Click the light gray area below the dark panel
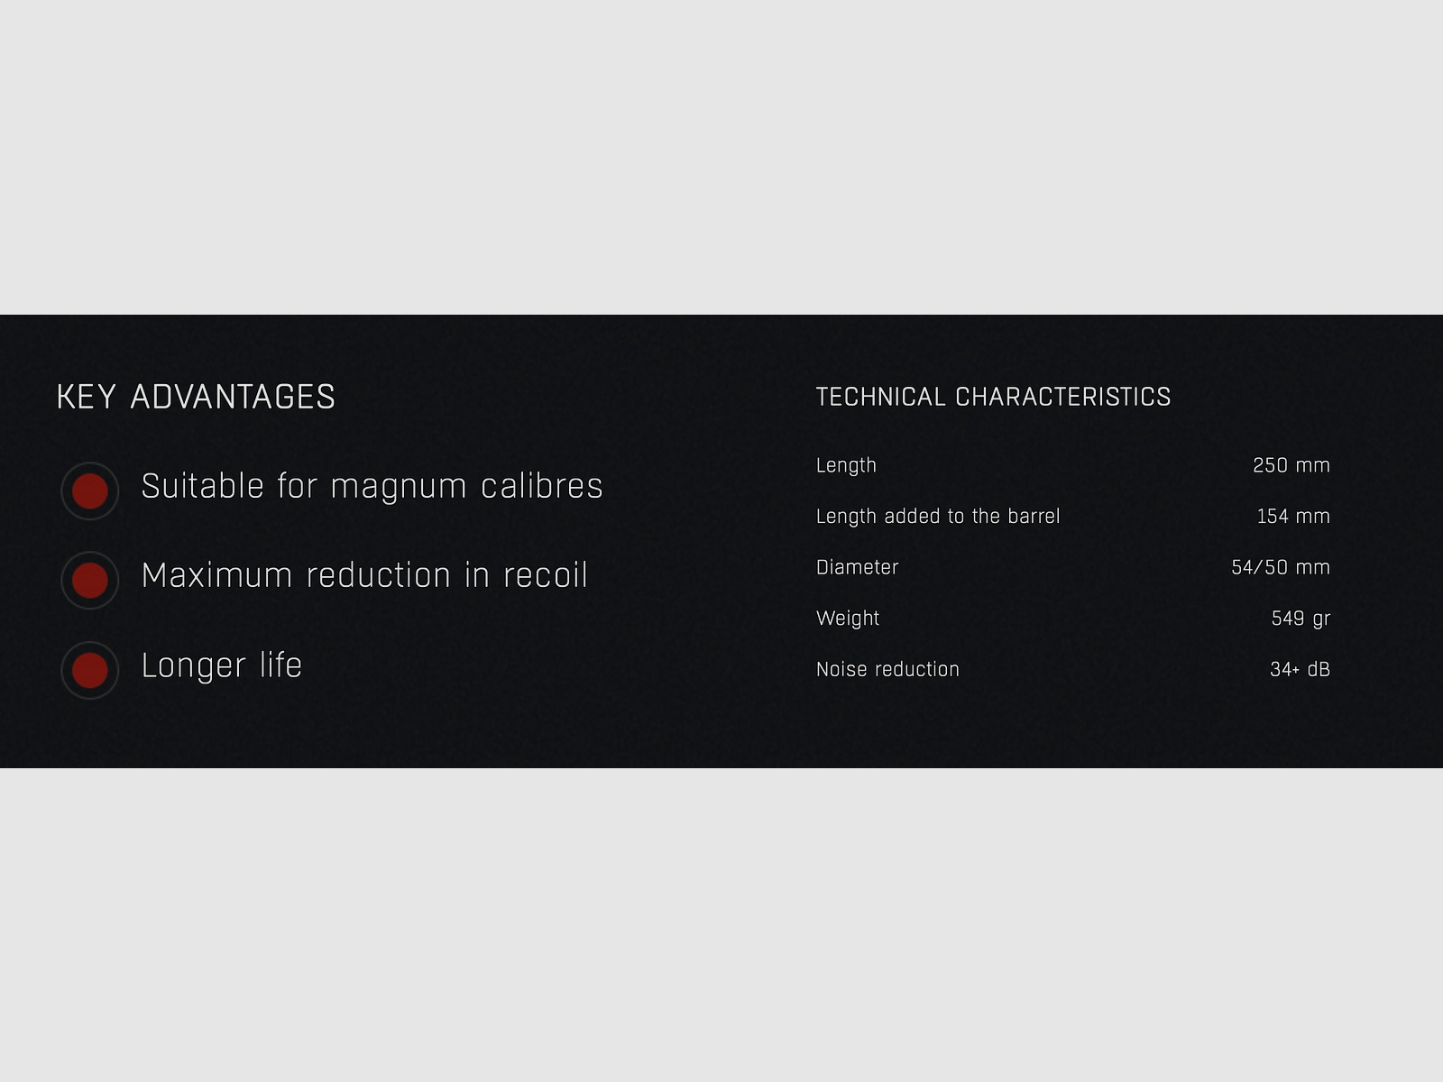 click(721, 924)
